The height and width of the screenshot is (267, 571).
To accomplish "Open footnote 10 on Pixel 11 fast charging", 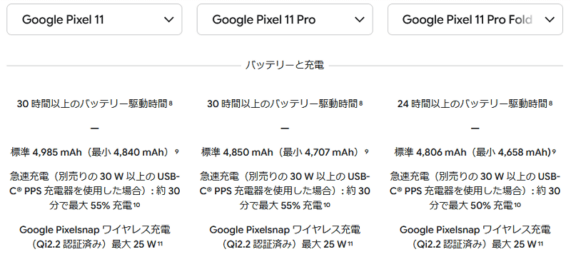I will pos(136,205).
